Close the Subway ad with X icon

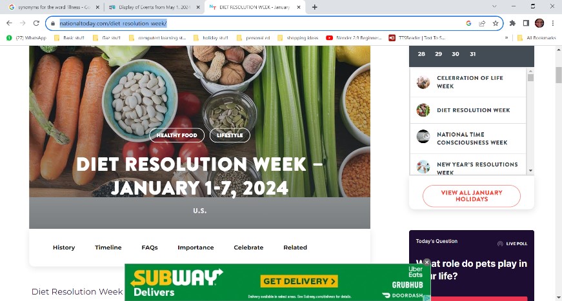[x=427, y=262]
